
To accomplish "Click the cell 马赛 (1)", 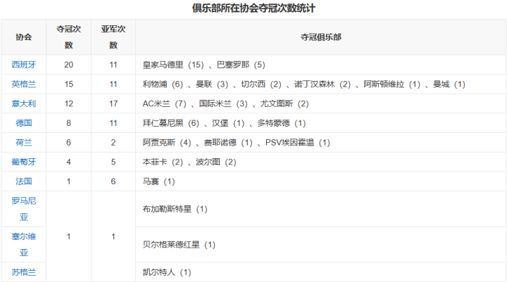I will tap(321, 181).
